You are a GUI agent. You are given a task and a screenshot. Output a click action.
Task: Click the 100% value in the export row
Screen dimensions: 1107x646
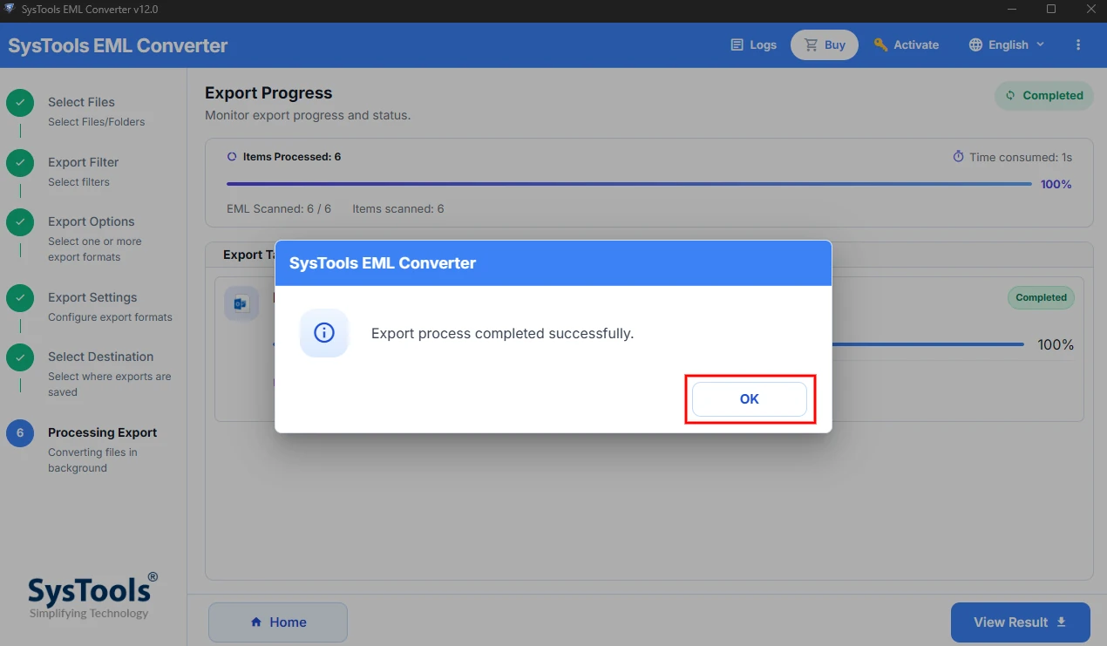1056,345
